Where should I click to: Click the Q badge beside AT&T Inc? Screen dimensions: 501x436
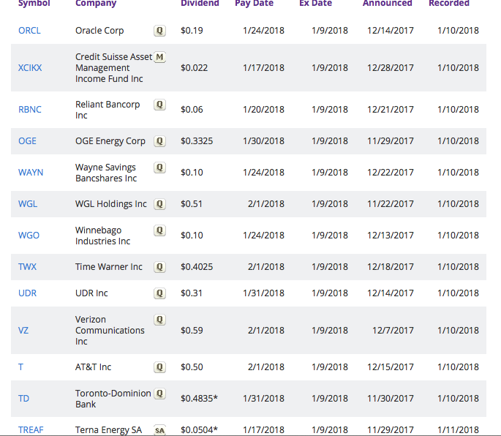(159, 367)
